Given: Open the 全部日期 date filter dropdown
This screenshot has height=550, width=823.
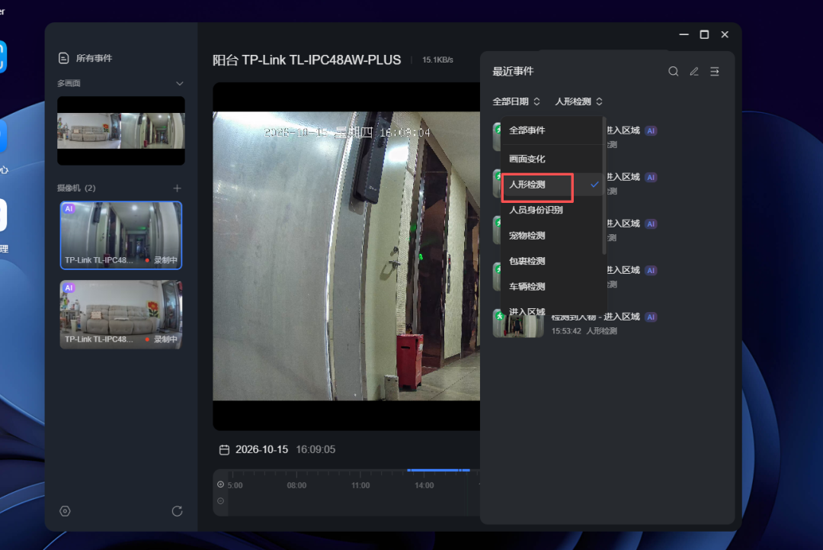Looking at the screenshot, I should coord(516,101).
